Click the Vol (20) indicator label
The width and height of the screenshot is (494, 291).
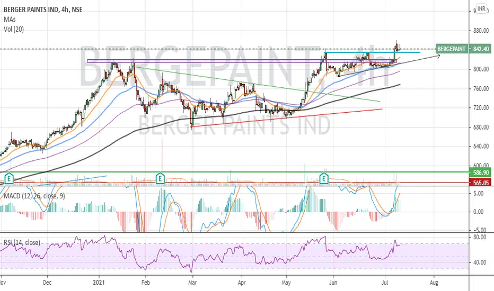[x=14, y=29]
